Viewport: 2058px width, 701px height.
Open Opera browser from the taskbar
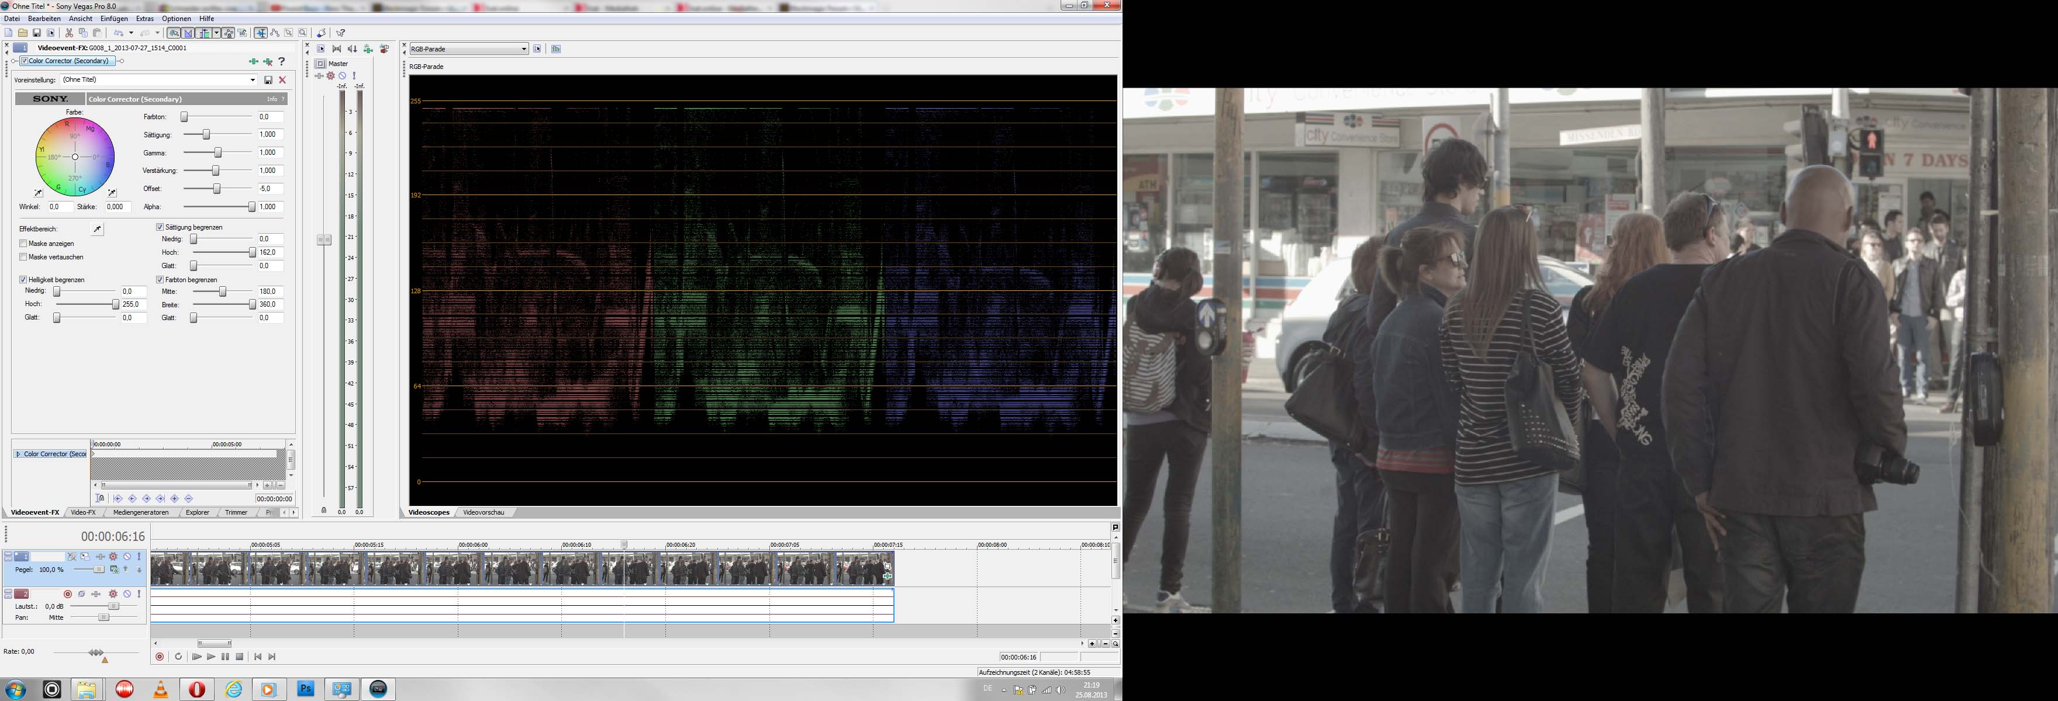[198, 689]
